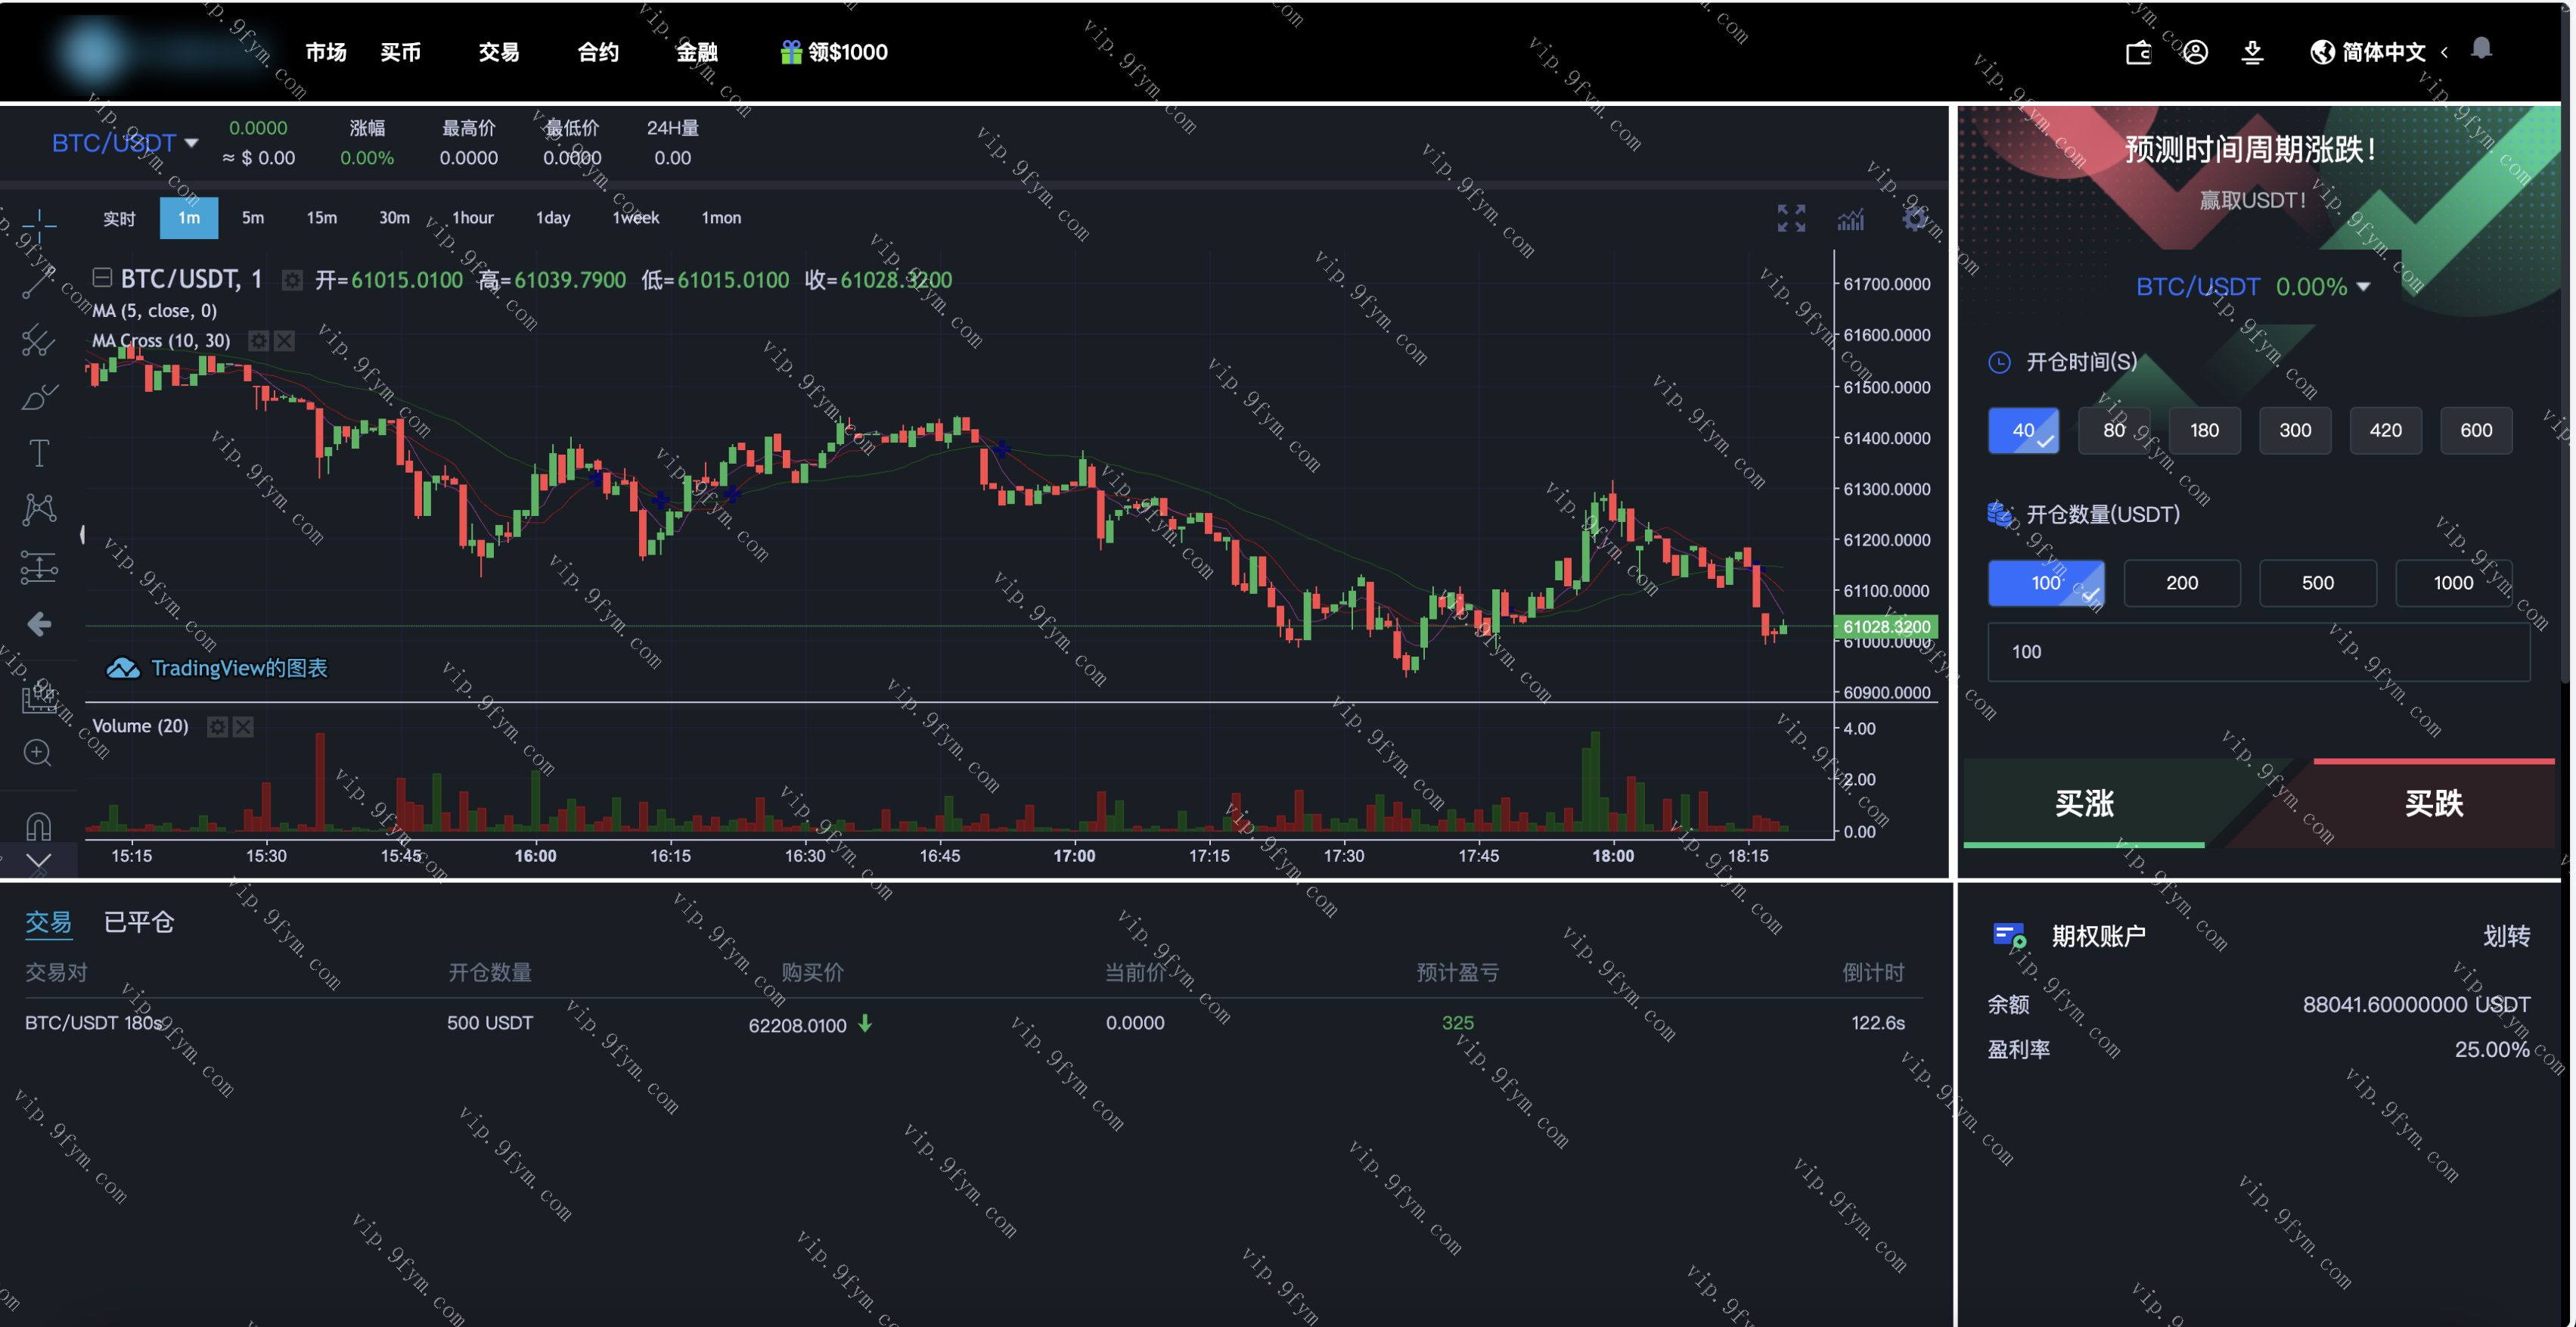Select the 600 seconds open time
The height and width of the screenshot is (1327, 2576).
click(x=2475, y=430)
